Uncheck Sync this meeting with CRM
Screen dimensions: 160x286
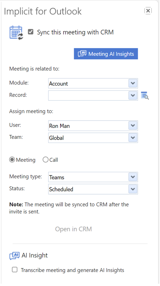(x=30, y=32)
